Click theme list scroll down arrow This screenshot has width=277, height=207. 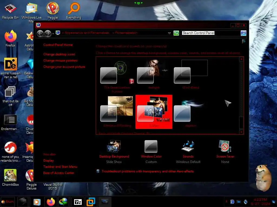pos(242,132)
